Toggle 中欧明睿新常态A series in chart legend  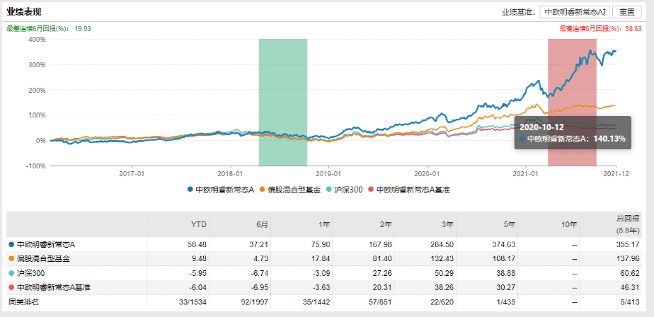coord(220,190)
